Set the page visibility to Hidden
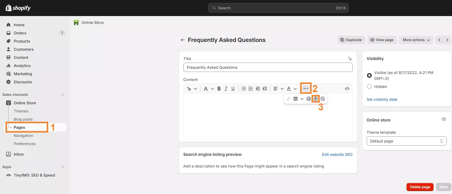This screenshot has width=452, height=194. (x=369, y=87)
